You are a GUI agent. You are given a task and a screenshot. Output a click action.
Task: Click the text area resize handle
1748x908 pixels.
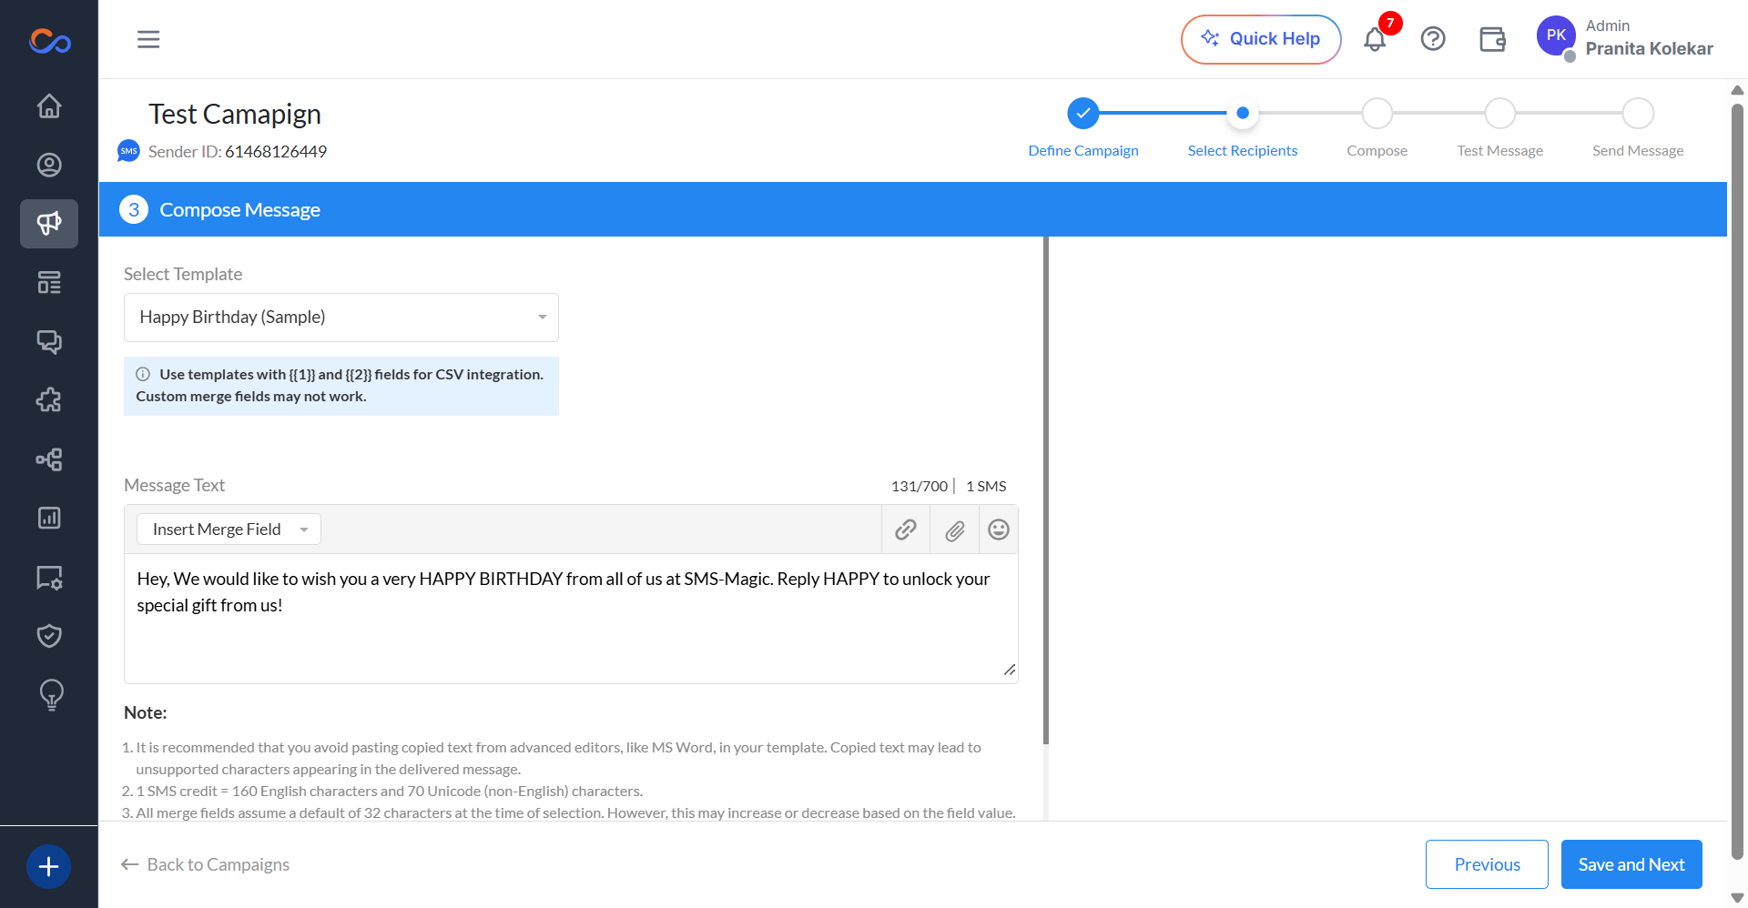pos(1010,670)
